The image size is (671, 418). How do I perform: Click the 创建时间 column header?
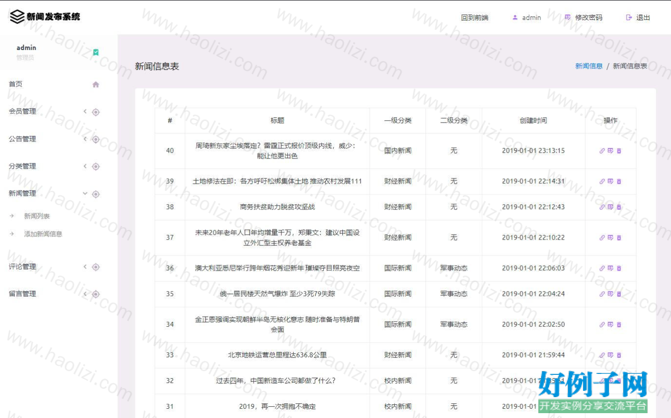533,120
